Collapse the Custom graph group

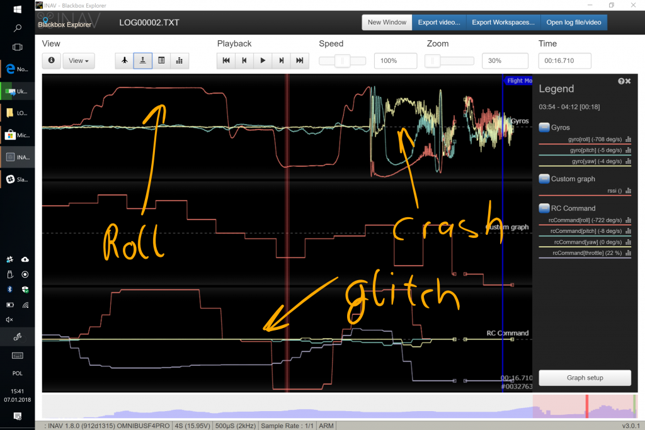pos(544,179)
